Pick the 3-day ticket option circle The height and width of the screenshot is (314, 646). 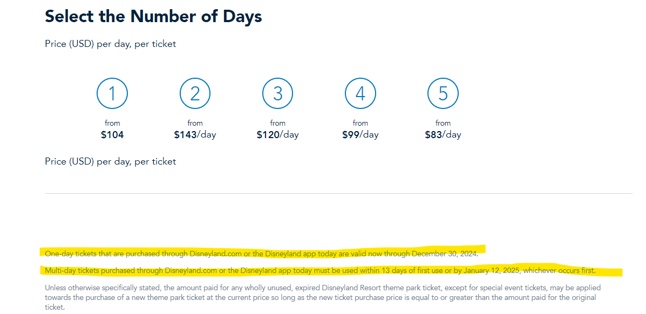[277, 94]
